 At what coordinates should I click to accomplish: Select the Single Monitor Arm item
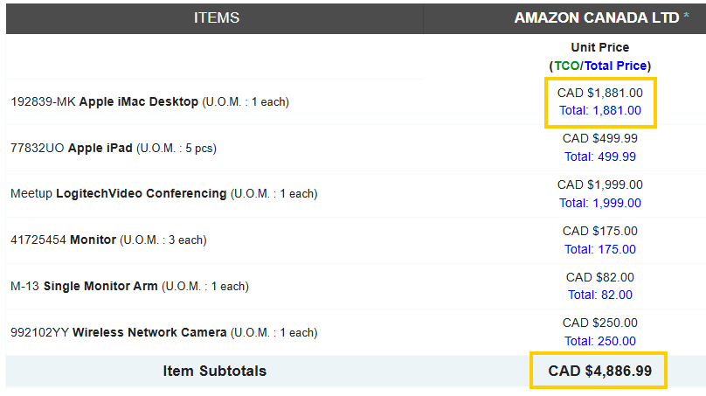point(100,286)
